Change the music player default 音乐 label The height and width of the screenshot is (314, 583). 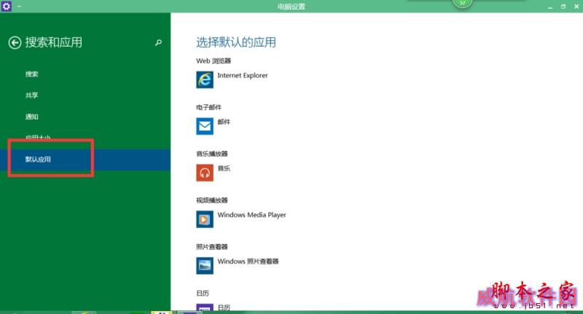pyautogui.click(x=224, y=168)
